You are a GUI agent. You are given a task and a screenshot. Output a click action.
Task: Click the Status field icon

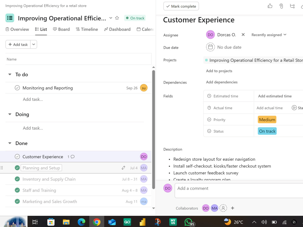point(209,131)
